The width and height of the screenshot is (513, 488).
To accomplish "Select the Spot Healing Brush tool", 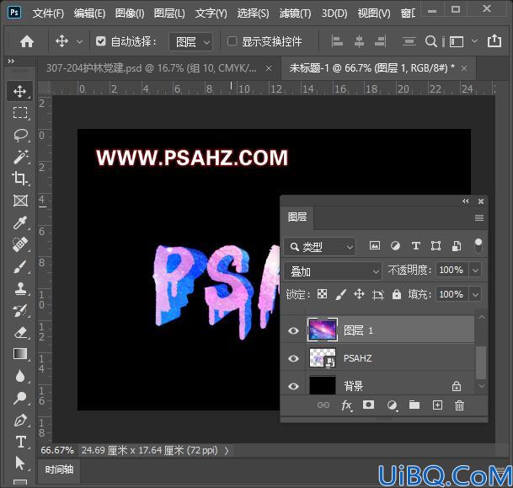I will pos(20,244).
